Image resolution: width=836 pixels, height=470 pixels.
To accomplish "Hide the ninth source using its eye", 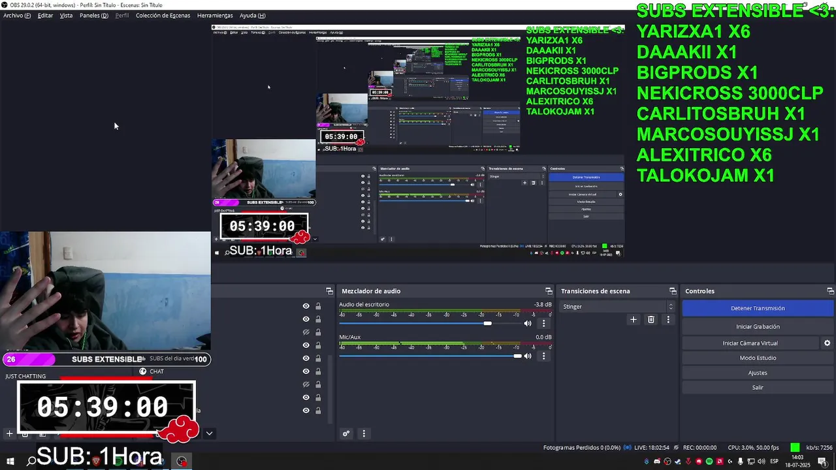I will pos(306,411).
